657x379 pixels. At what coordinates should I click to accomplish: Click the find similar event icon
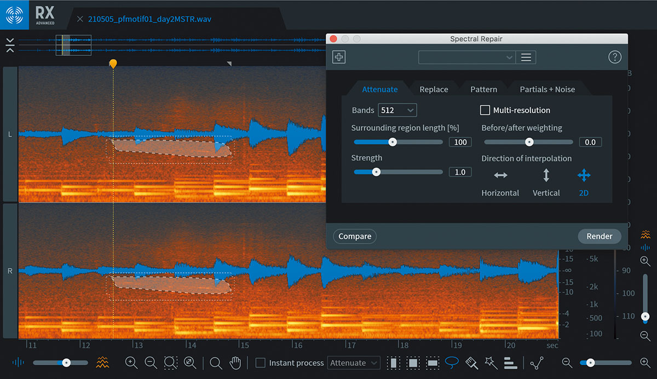[537, 363]
